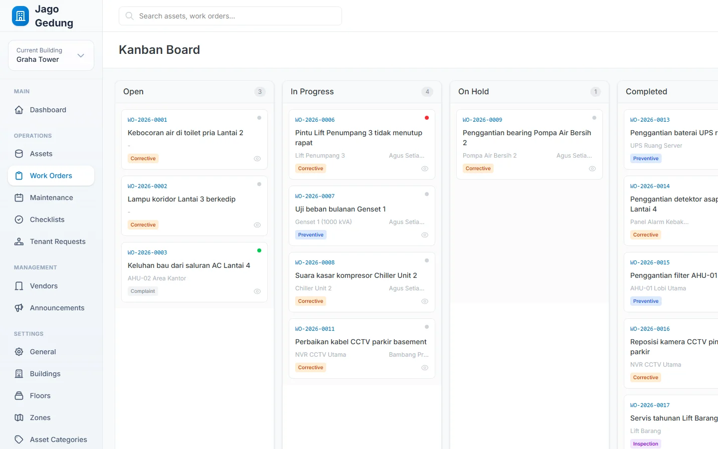Click the Open column count badge
The height and width of the screenshot is (449, 718).
click(x=260, y=92)
